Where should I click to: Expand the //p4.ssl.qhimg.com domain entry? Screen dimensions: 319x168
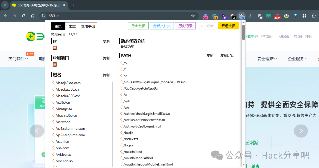pyautogui.click(x=53, y=128)
